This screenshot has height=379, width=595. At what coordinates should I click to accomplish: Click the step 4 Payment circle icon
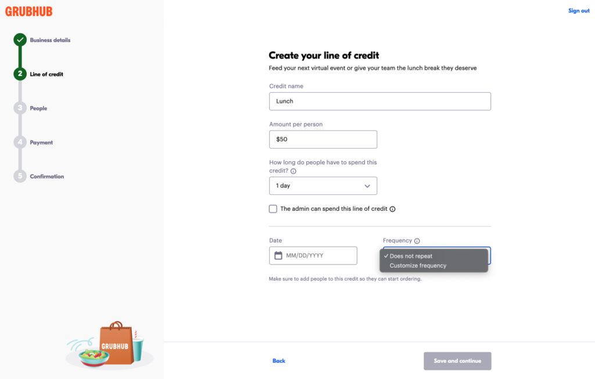coord(20,142)
